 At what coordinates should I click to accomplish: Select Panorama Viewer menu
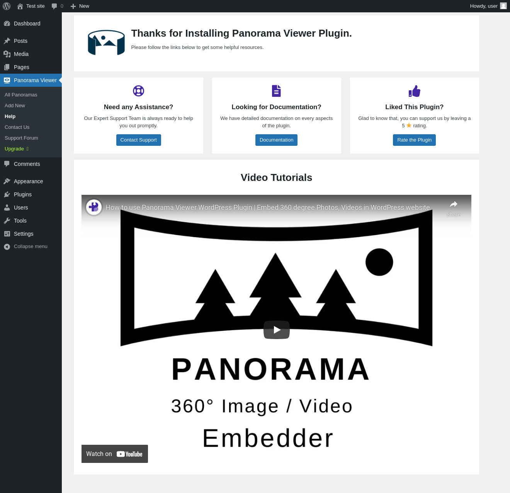(x=31, y=80)
